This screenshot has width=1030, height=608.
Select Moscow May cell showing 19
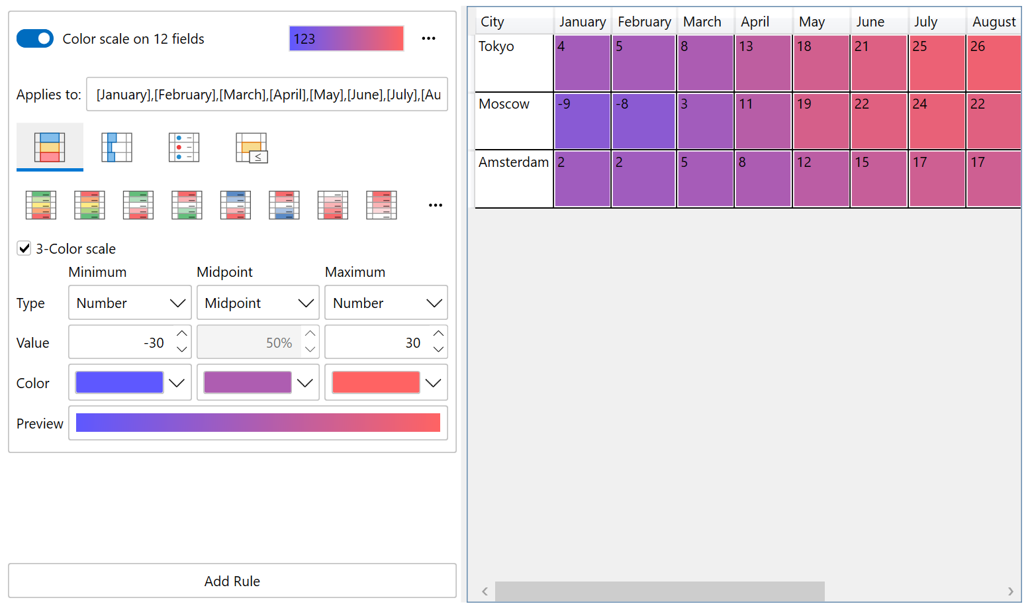tap(821, 121)
